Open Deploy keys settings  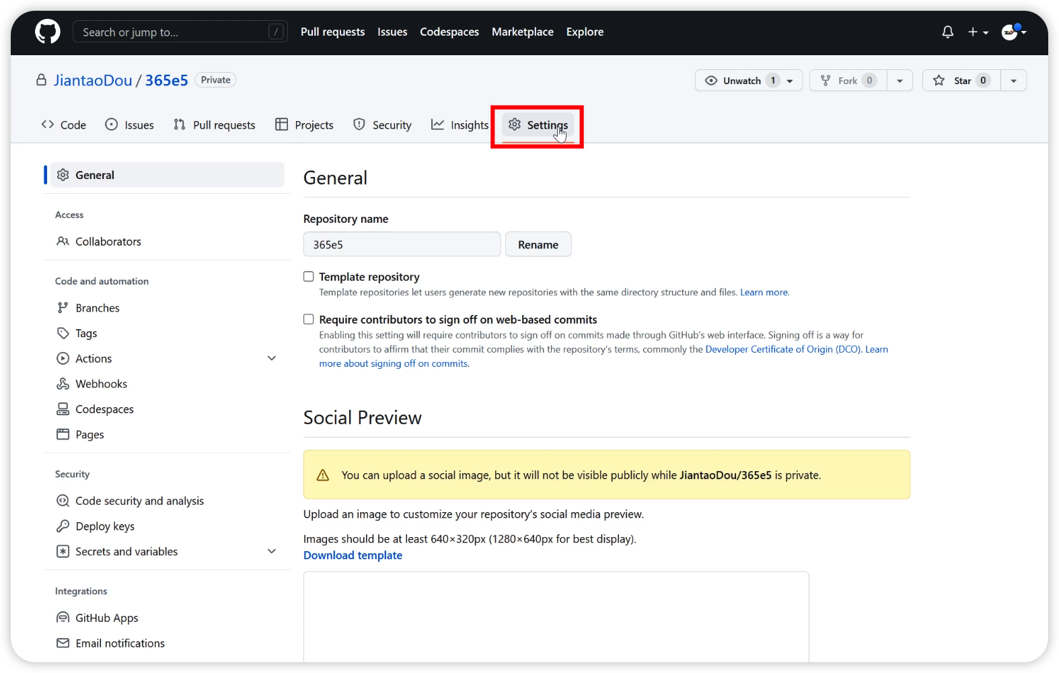[167, 526]
